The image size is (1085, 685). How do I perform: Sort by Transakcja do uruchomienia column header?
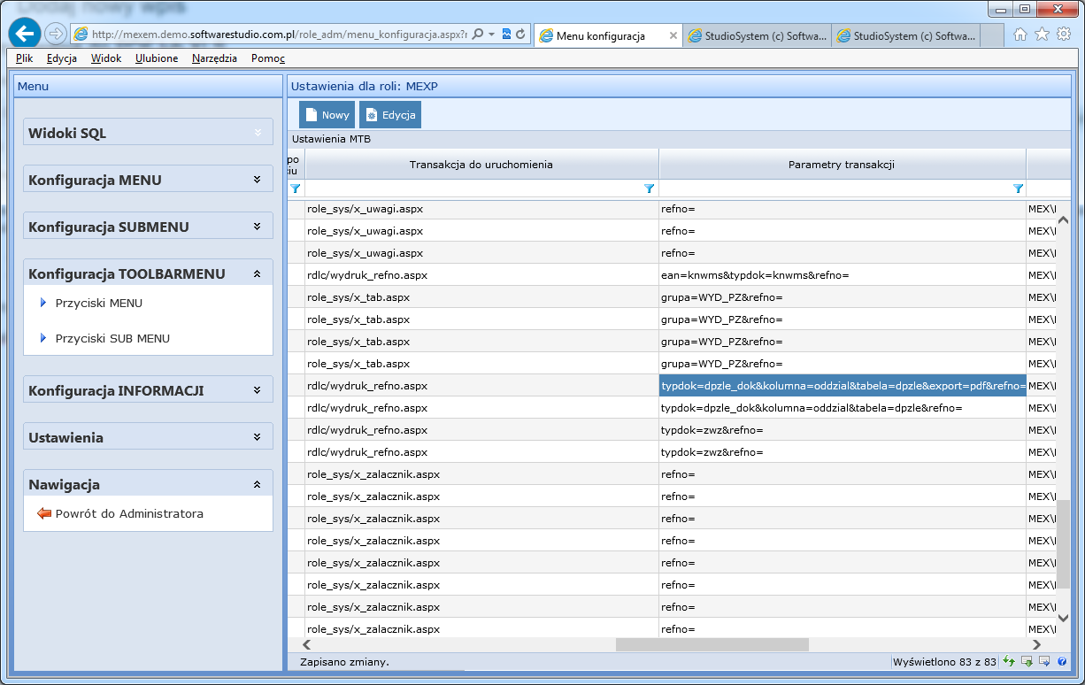click(481, 165)
